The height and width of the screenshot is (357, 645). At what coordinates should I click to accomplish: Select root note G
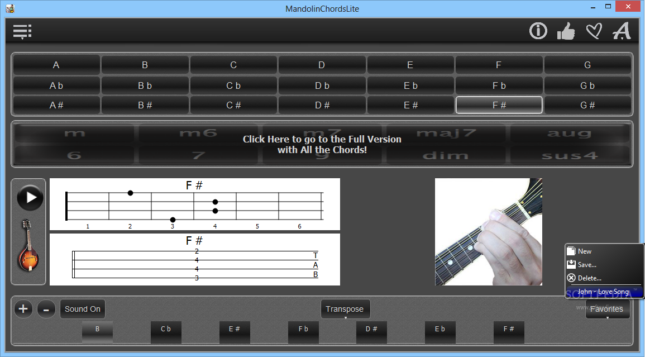click(x=587, y=65)
